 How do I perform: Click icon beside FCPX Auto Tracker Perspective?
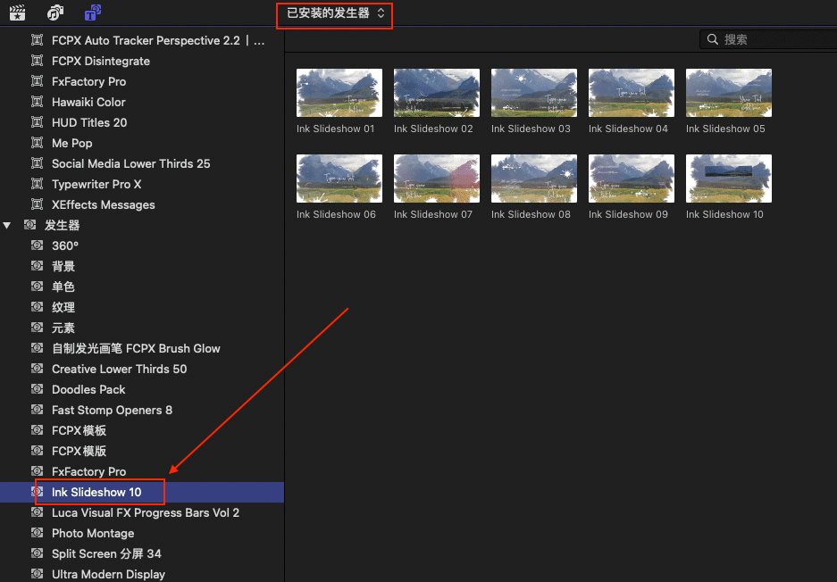coord(37,40)
